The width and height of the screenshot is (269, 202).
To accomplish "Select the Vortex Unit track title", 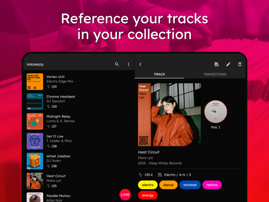I will coord(56,77).
